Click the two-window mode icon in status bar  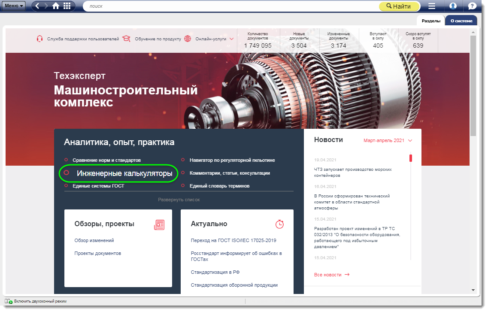tap(9, 301)
